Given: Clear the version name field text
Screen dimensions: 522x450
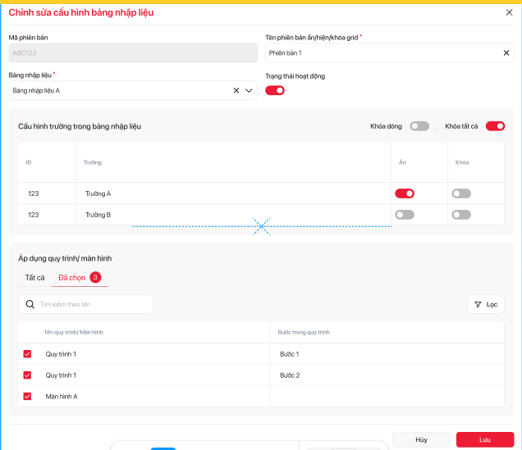Looking at the screenshot, I should [x=506, y=53].
